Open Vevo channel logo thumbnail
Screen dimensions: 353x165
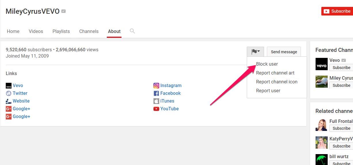click(322, 64)
